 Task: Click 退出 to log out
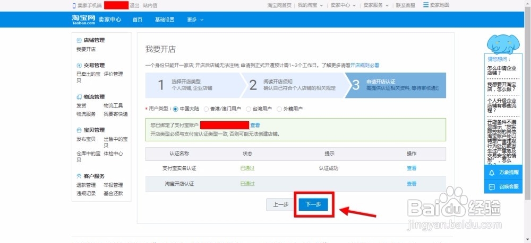(134, 5)
